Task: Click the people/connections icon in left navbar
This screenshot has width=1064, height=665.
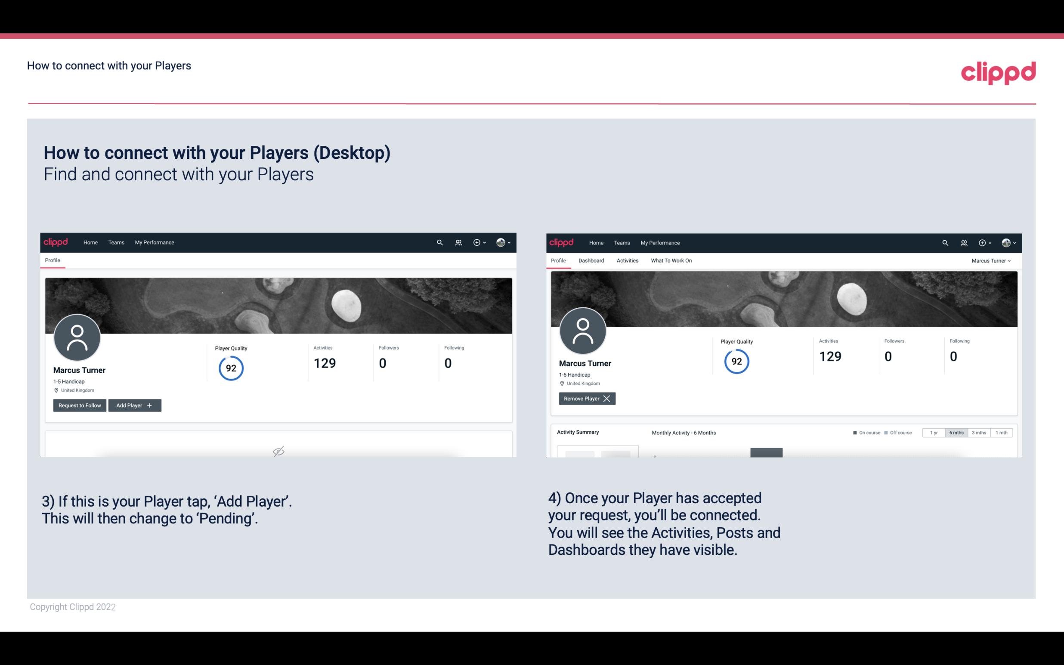Action: 458,243
